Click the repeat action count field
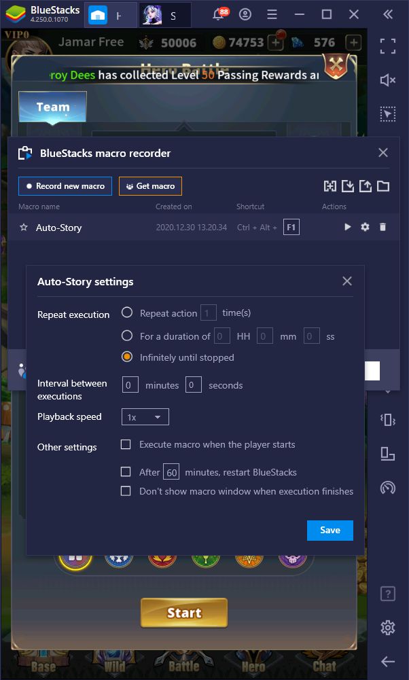 pyautogui.click(x=208, y=312)
